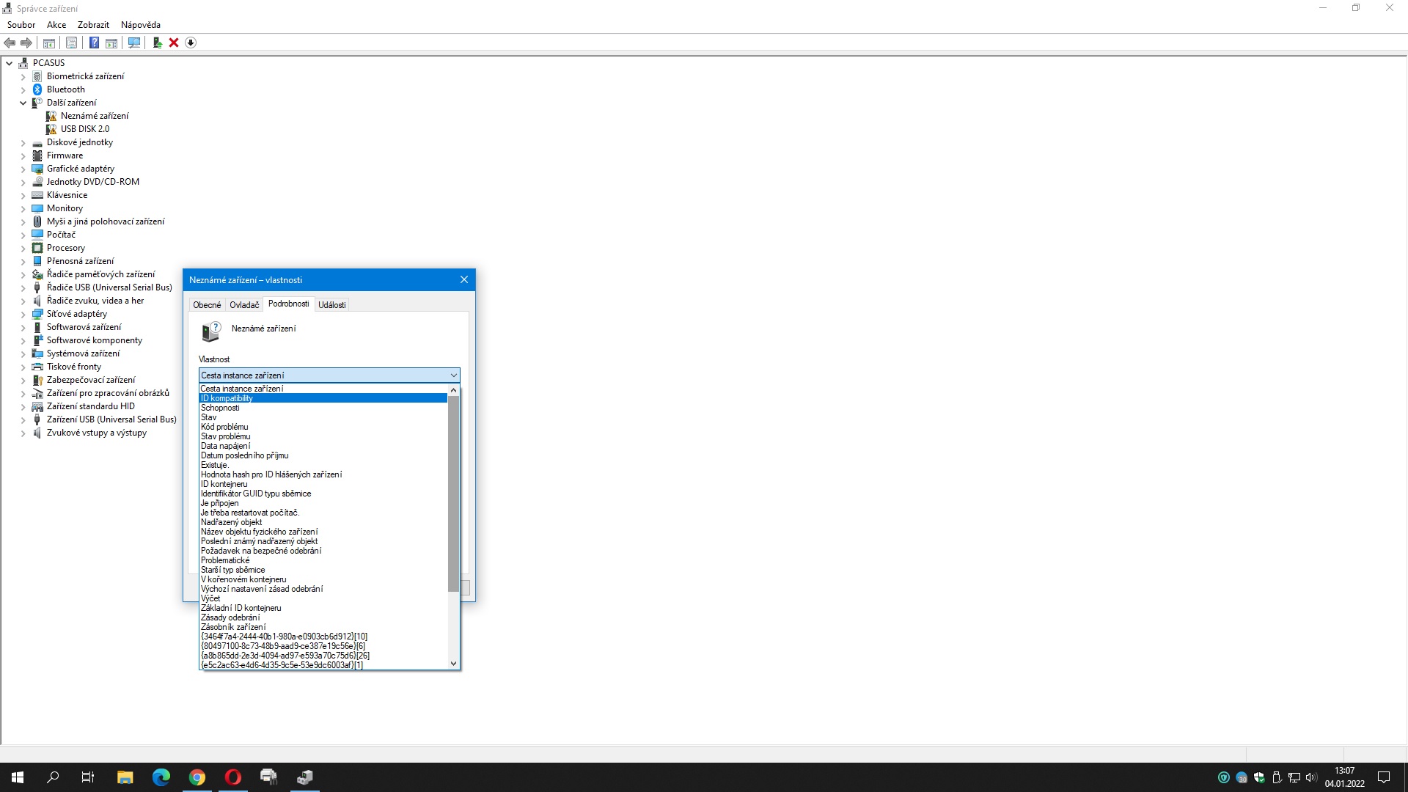Scan for hardware changes icon
This screenshot has height=792, width=1408.
[x=134, y=43]
